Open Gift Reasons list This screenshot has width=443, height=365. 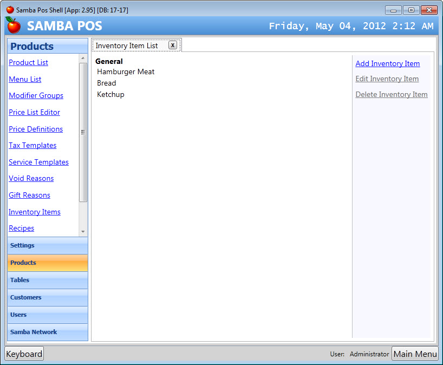[29, 195]
